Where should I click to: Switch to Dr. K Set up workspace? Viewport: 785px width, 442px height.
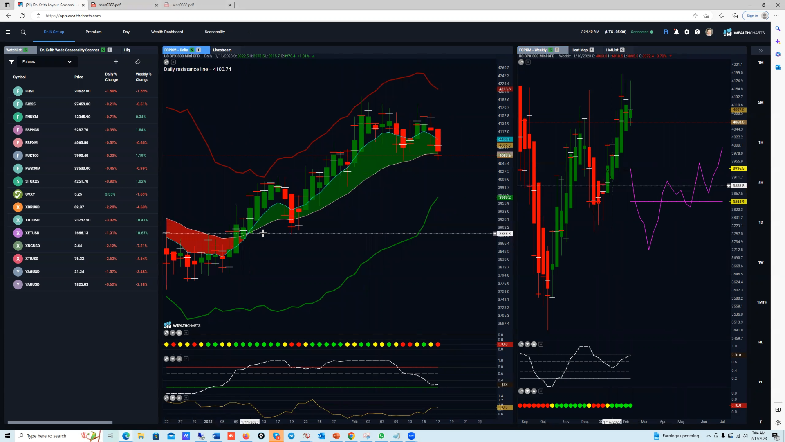pos(54,32)
